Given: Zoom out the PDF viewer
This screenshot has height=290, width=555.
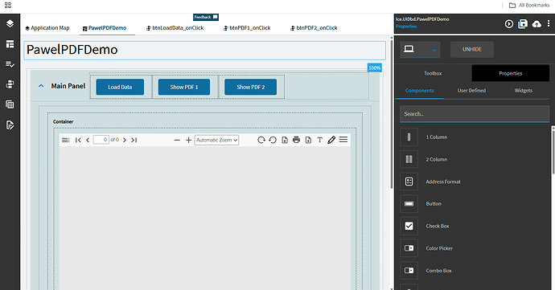Looking at the screenshot, I should (177, 140).
